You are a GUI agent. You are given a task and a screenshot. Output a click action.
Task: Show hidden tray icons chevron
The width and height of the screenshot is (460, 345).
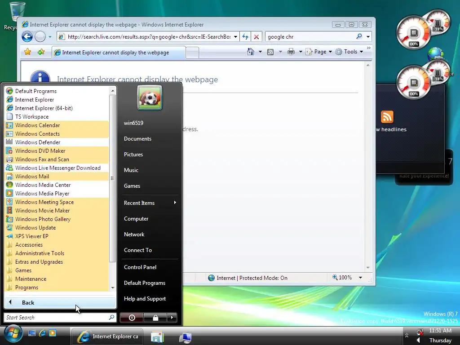coord(407,335)
